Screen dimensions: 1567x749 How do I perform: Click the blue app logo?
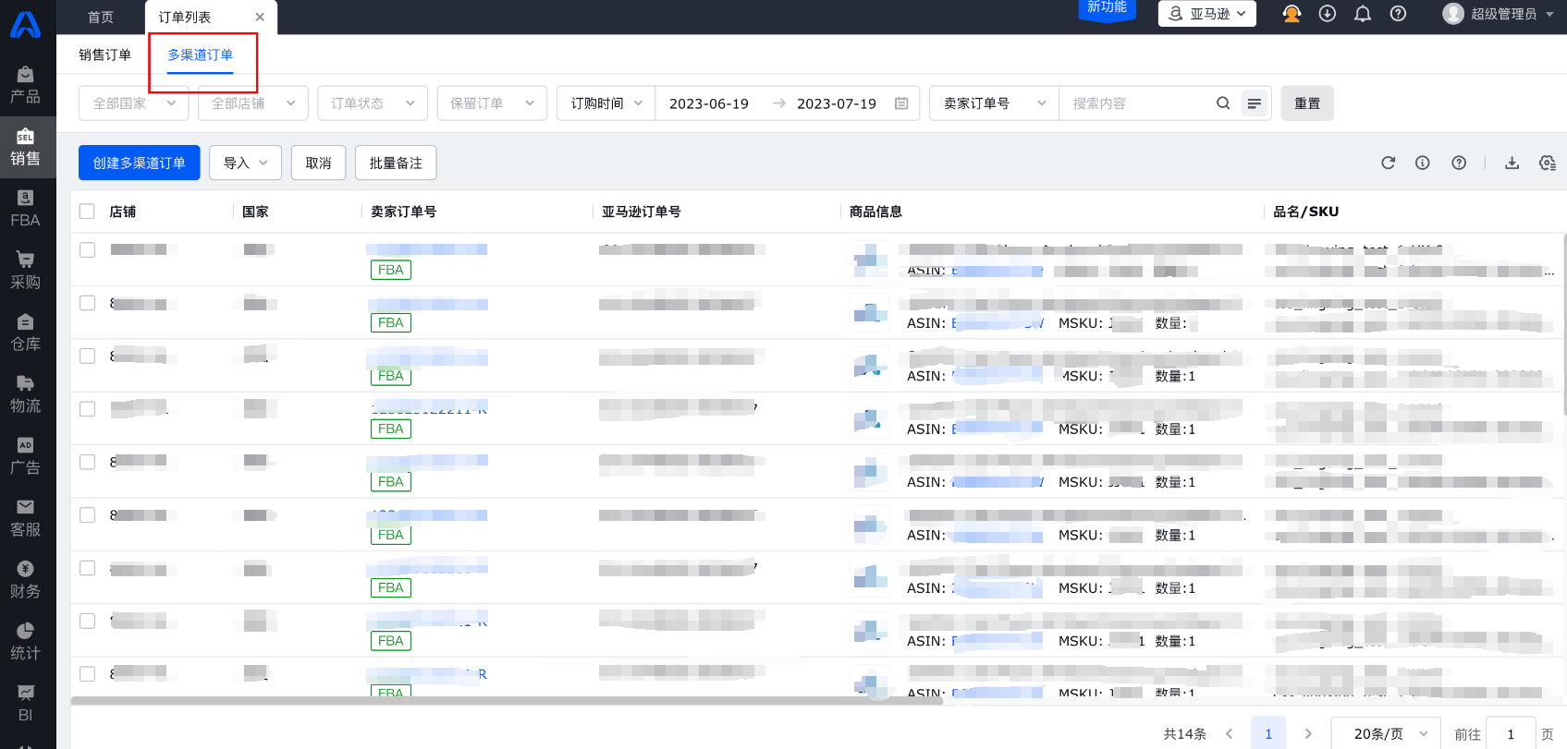point(25,24)
